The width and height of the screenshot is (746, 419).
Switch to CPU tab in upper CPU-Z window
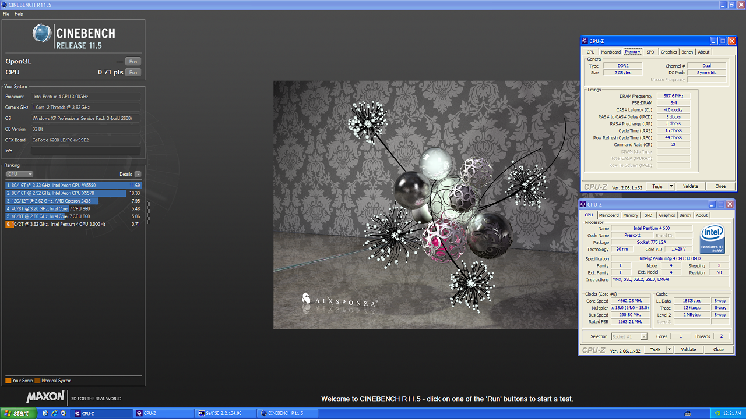click(591, 52)
